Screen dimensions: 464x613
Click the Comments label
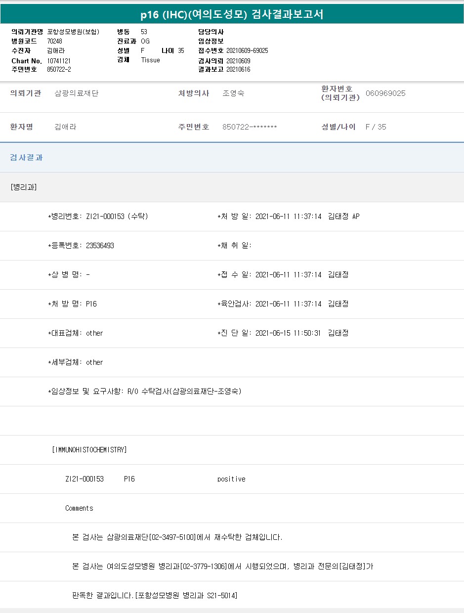coord(79,508)
